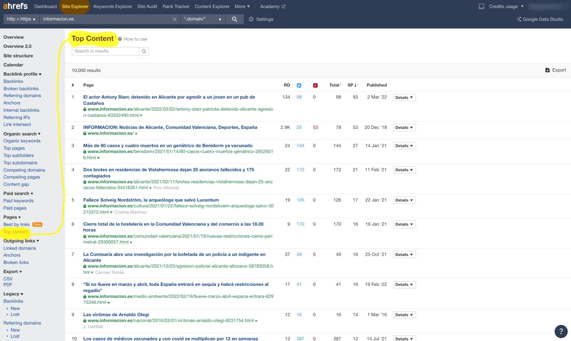Viewport: 571px width, 341px height.
Task: Open Best by links report
Action: coord(16,225)
